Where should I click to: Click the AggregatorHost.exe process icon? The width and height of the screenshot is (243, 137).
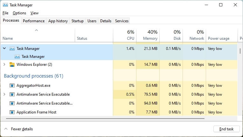coord(12,86)
